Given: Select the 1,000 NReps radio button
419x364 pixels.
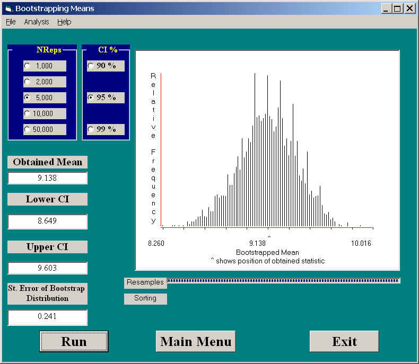Looking at the screenshot, I should [27, 66].
